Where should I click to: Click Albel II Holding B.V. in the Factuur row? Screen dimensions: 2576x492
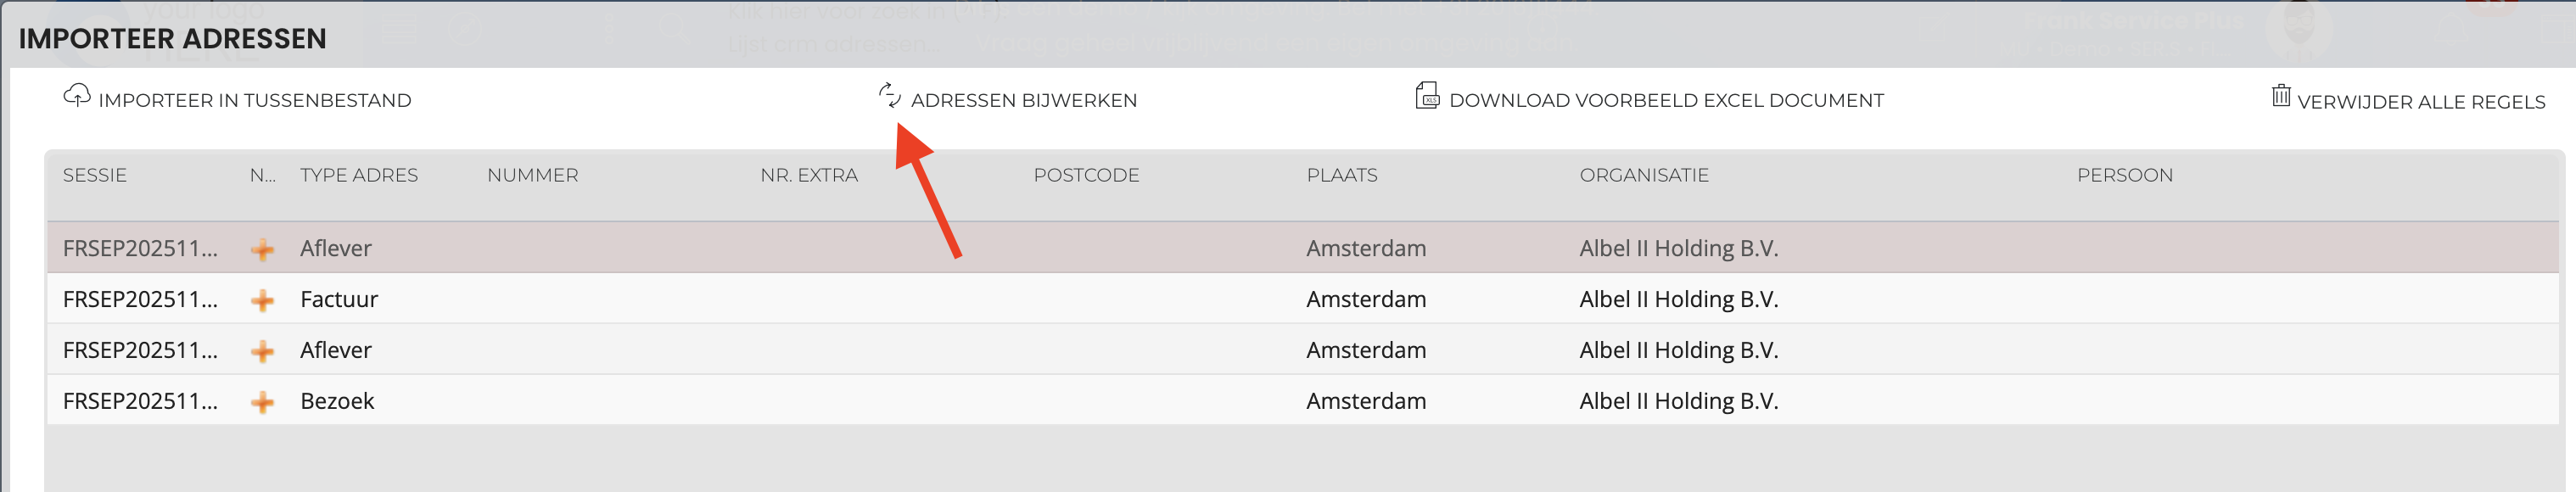coord(1678,299)
